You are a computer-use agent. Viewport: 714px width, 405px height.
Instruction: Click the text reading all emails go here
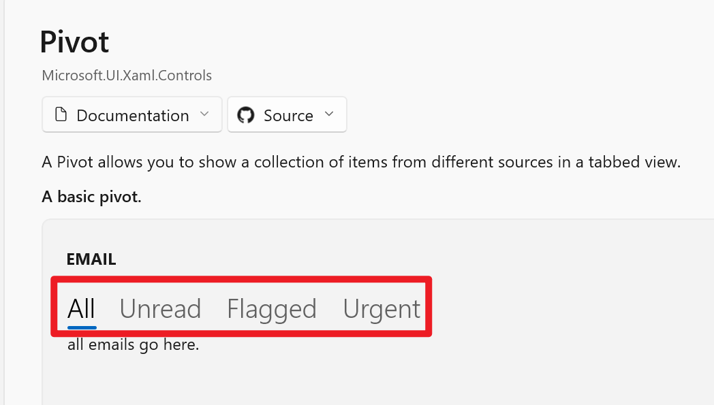(133, 344)
